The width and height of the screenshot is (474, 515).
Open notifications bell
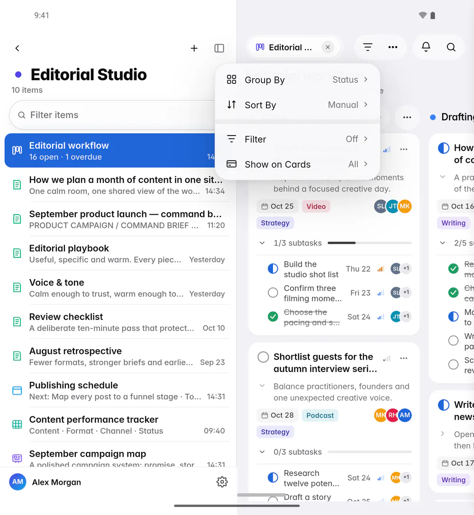point(426,47)
